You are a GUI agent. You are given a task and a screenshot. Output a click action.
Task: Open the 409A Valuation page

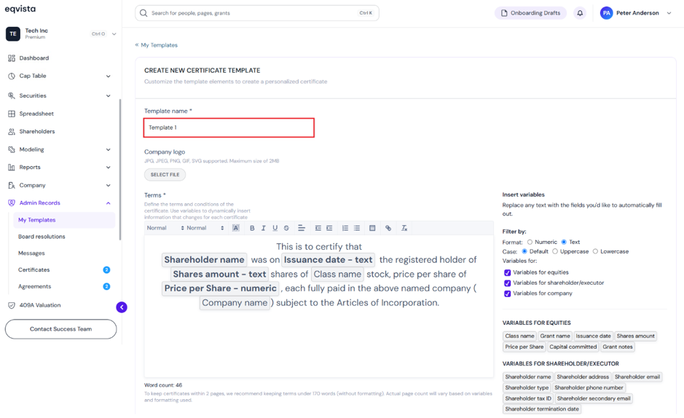point(39,305)
